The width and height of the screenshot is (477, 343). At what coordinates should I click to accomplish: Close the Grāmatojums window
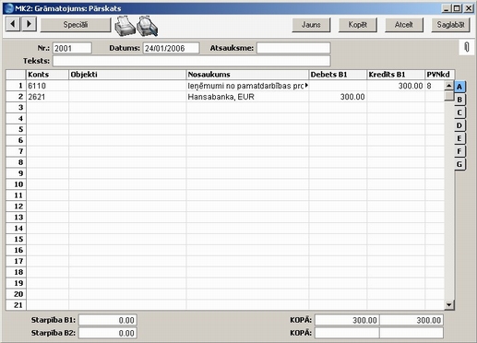coord(469,8)
